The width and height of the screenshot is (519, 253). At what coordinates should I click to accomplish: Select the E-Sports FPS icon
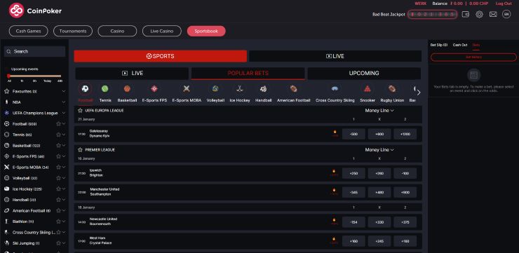[x=154, y=88]
